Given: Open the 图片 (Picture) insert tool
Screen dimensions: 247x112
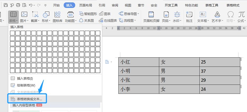Looking at the screenshot, I should pyautogui.click(x=24, y=16).
